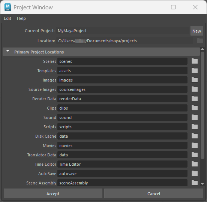This screenshot has height=202, width=207.
Task: Edit the Templates field containing assets
Action: [122, 71]
